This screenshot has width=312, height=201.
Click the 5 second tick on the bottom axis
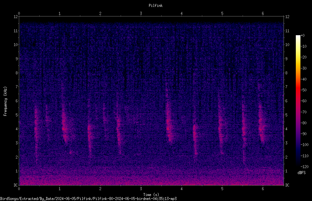tap(222, 189)
